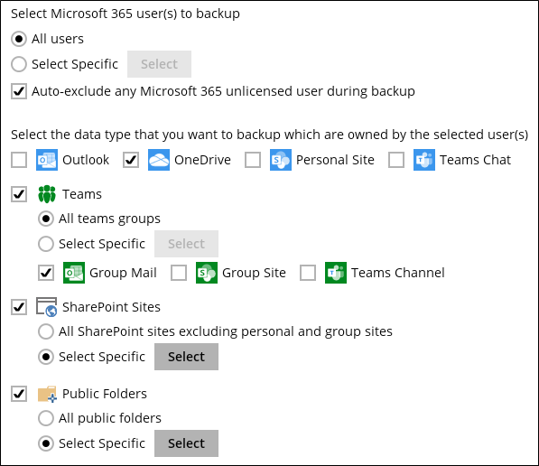The image size is (539, 466).
Task: Check the Teams Chat checkbox
Action: click(396, 160)
